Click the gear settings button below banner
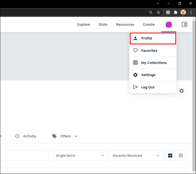The height and width of the screenshot is (174, 196). click(x=181, y=91)
